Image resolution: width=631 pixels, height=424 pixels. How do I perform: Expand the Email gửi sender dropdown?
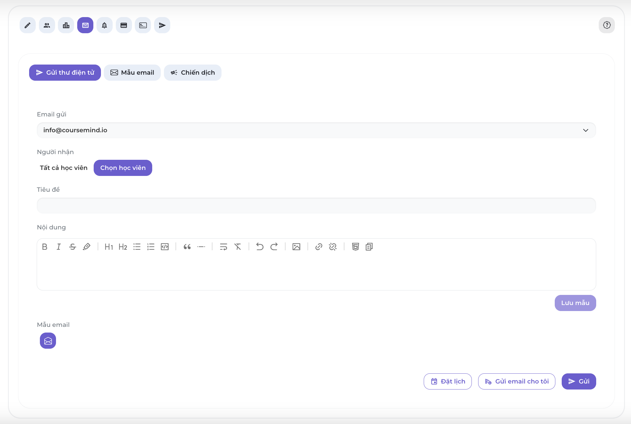[x=316, y=130]
